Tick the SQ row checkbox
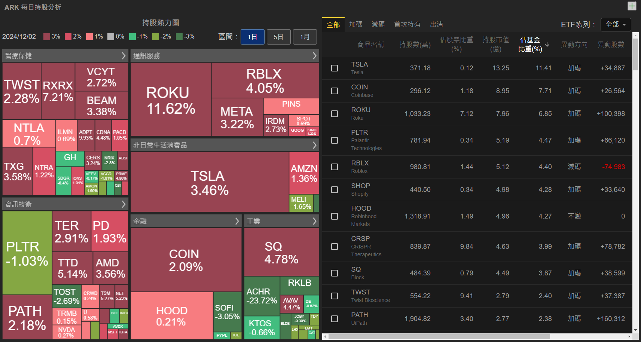 [x=335, y=273]
